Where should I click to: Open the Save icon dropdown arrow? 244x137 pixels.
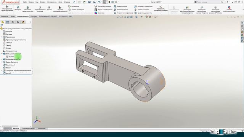(91, 2)
